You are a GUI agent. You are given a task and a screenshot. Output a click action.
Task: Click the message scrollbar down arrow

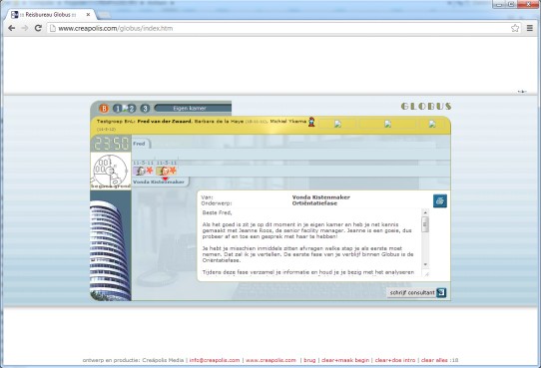click(x=425, y=264)
